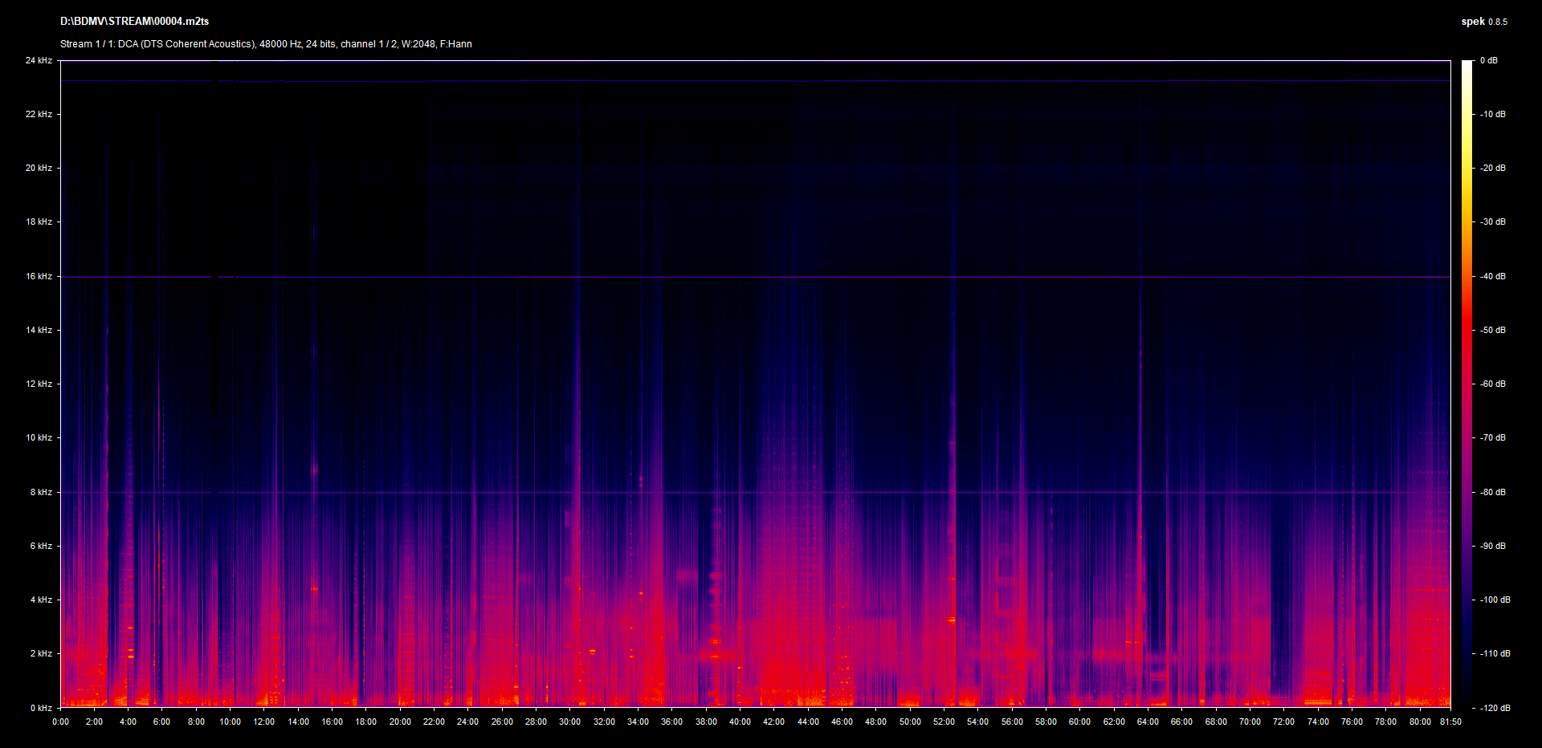Click the spek 0.8.5 version label
The width and height of the screenshot is (1542, 748).
coord(1483,22)
